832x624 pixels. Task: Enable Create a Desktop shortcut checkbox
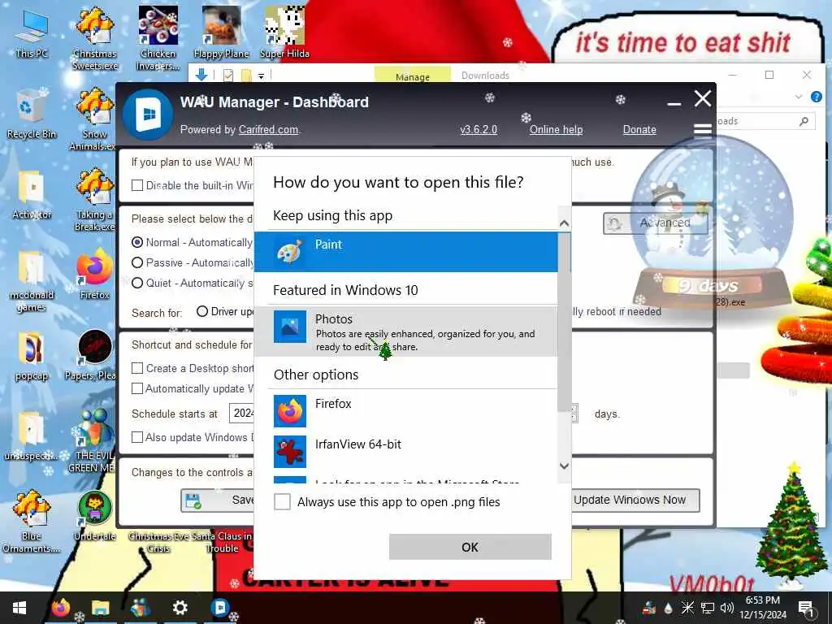pyautogui.click(x=137, y=368)
